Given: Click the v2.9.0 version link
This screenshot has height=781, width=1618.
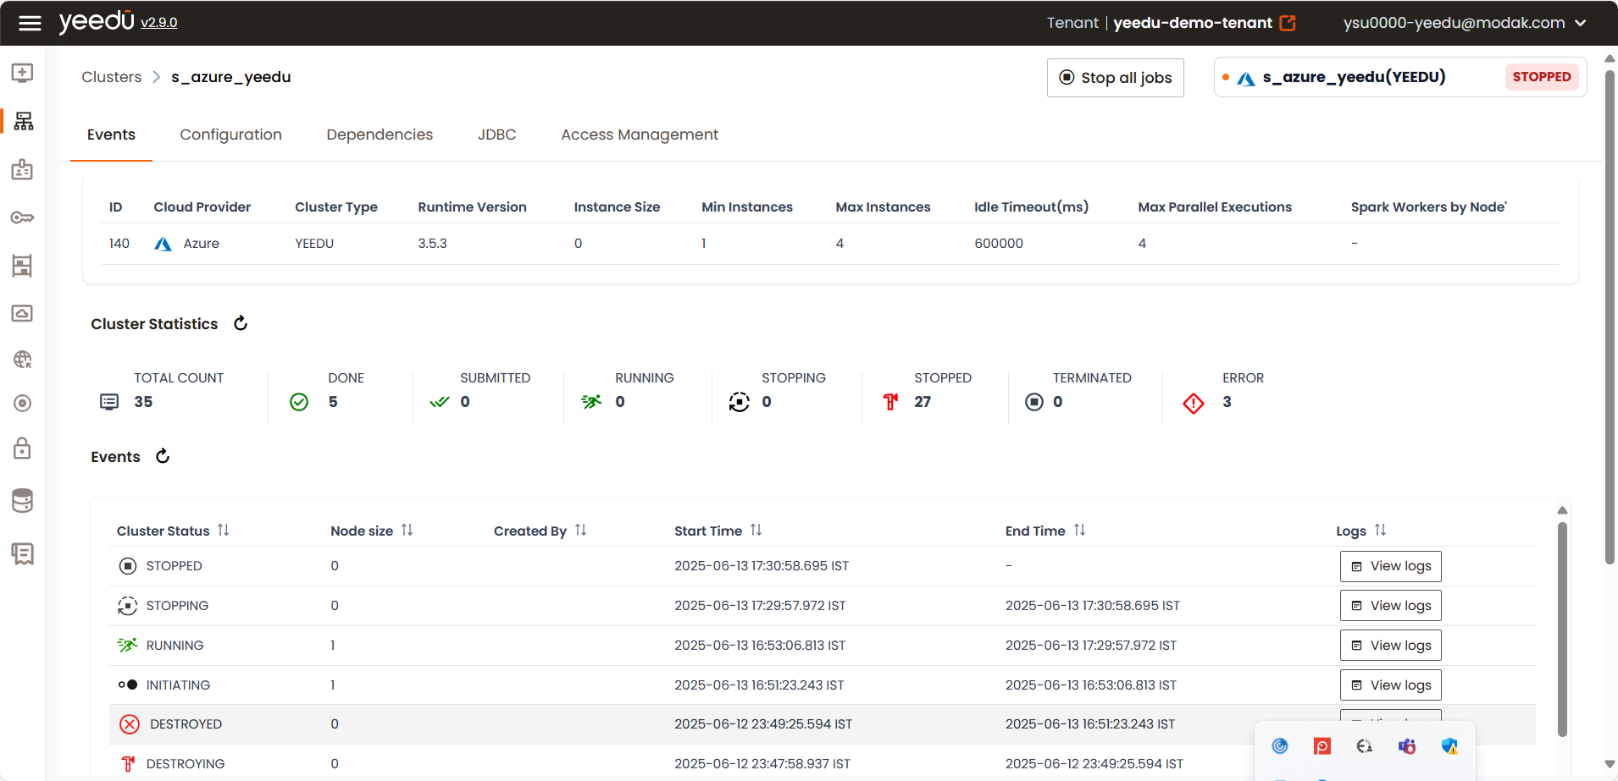Looking at the screenshot, I should (x=159, y=23).
